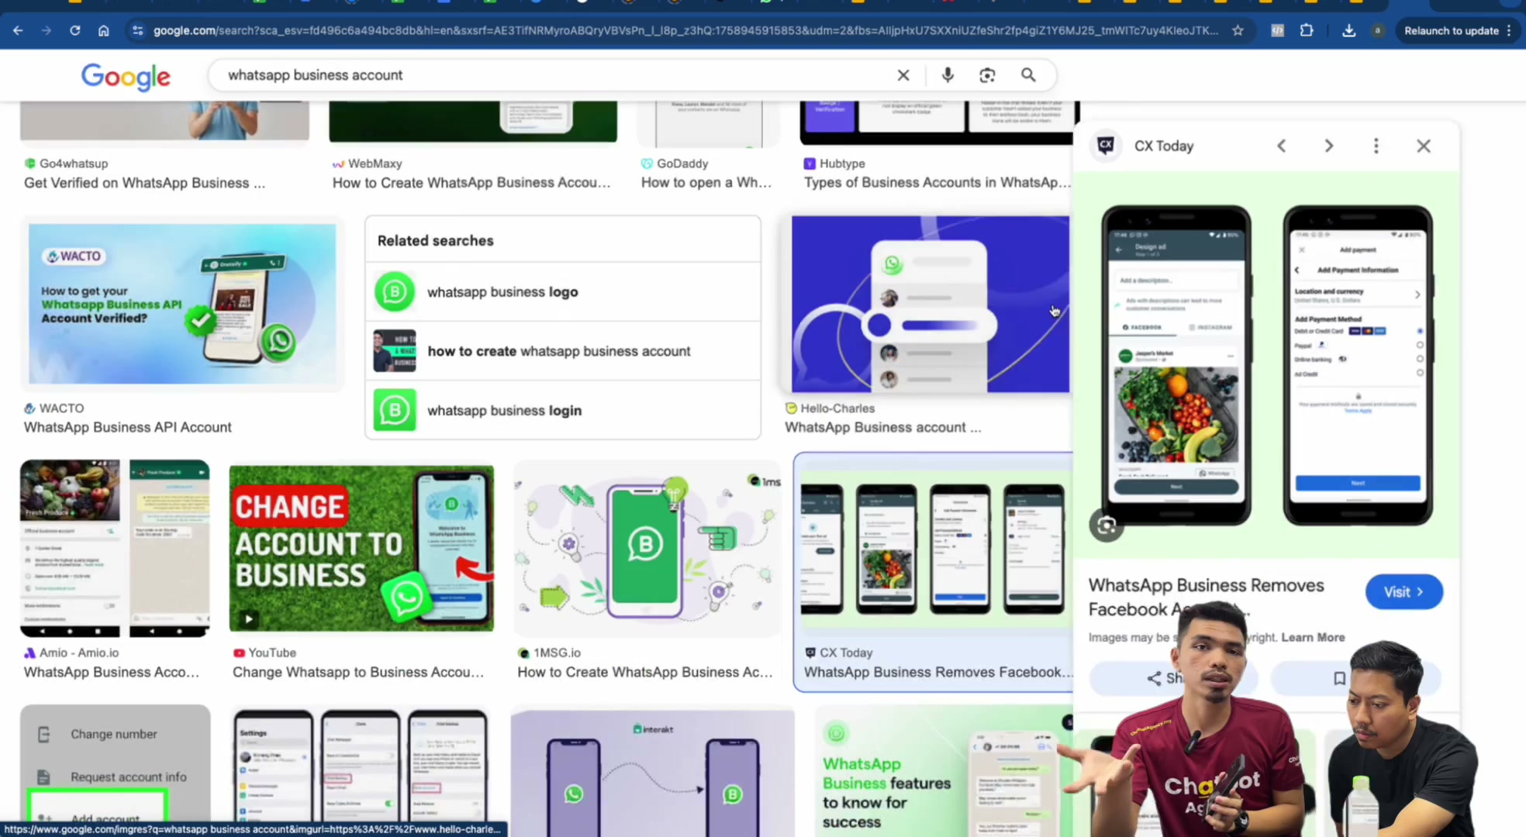Open the site information icon in address bar

137,30
